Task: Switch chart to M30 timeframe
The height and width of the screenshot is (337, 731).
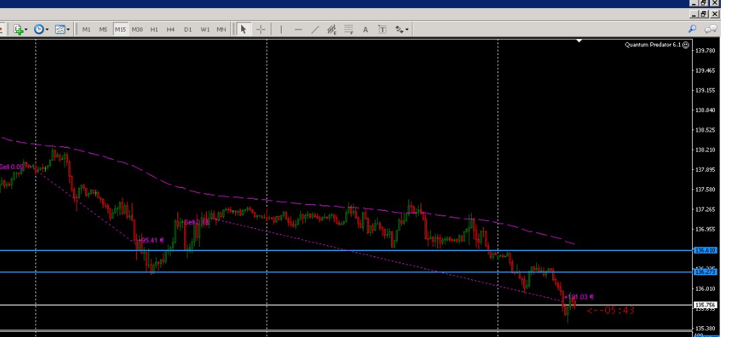Action: click(137, 30)
